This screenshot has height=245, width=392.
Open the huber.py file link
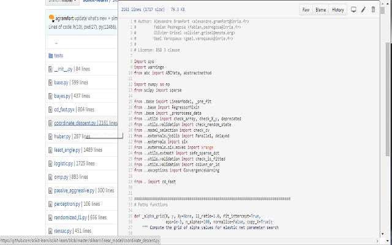tap(62, 137)
